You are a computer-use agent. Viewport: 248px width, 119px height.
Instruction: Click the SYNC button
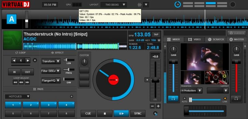click(138, 113)
